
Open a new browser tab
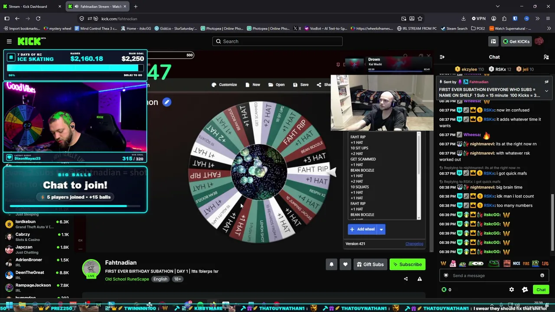tap(136, 6)
